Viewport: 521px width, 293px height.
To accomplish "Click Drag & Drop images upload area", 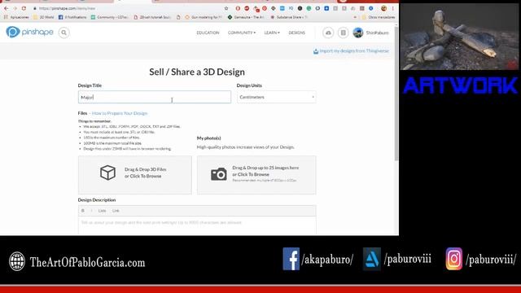I will coord(256,175).
